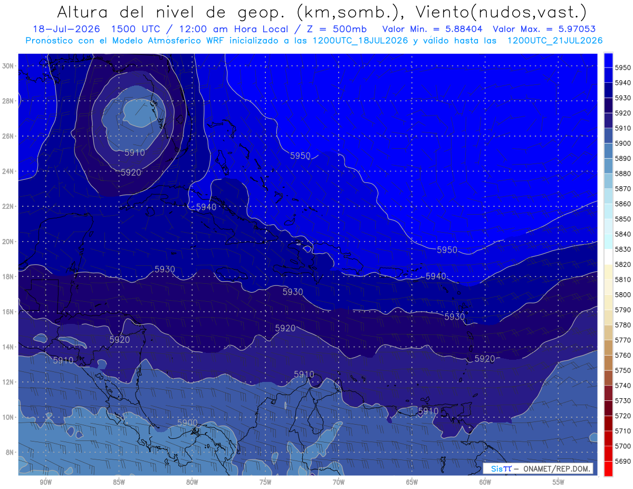Click the 70W longitude axis label
The image size is (633, 489).
click(339, 482)
